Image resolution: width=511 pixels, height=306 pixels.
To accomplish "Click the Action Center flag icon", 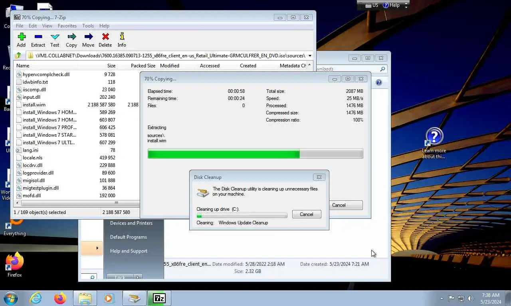I will tap(451, 298).
